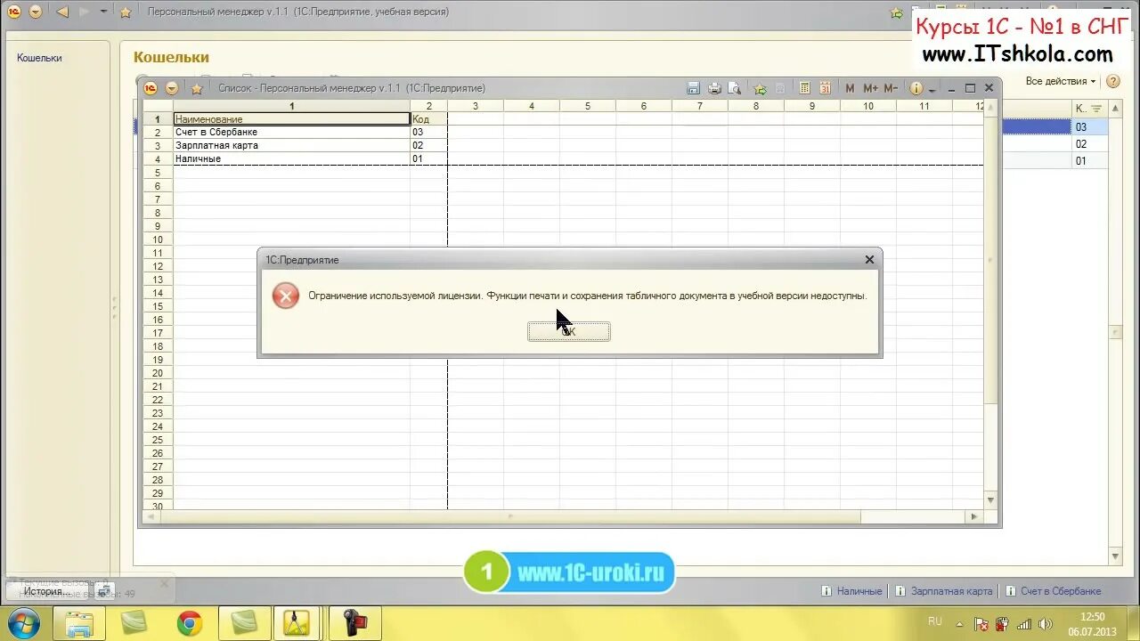This screenshot has width=1140, height=641.
Task: Select the cell Счет в Сбербанке
Action: coord(292,132)
